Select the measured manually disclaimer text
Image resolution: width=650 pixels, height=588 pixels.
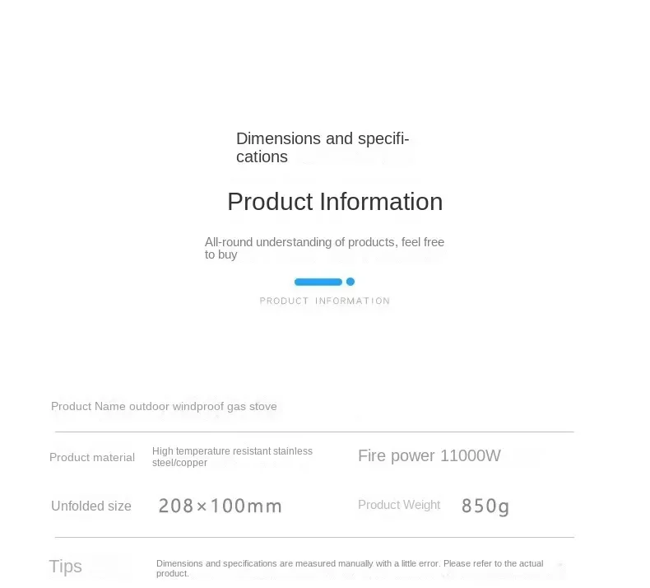350,568
